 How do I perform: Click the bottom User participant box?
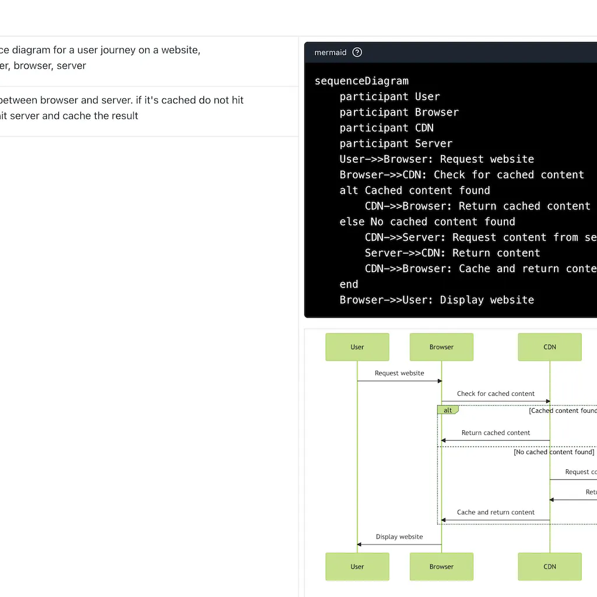point(357,566)
